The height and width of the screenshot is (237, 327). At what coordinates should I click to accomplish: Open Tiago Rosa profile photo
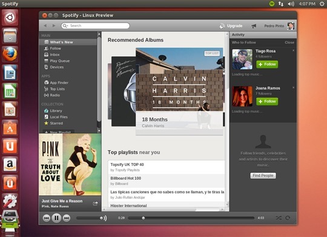[242, 59]
